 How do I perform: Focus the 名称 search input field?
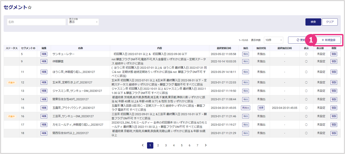(36, 22)
